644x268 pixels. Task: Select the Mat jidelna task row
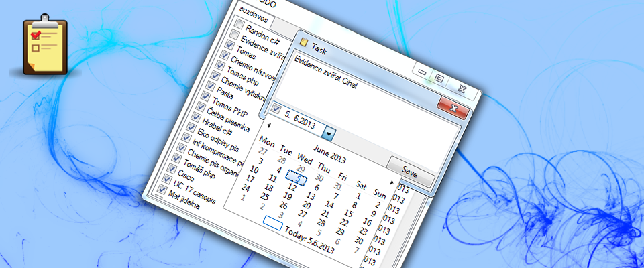coord(184,200)
